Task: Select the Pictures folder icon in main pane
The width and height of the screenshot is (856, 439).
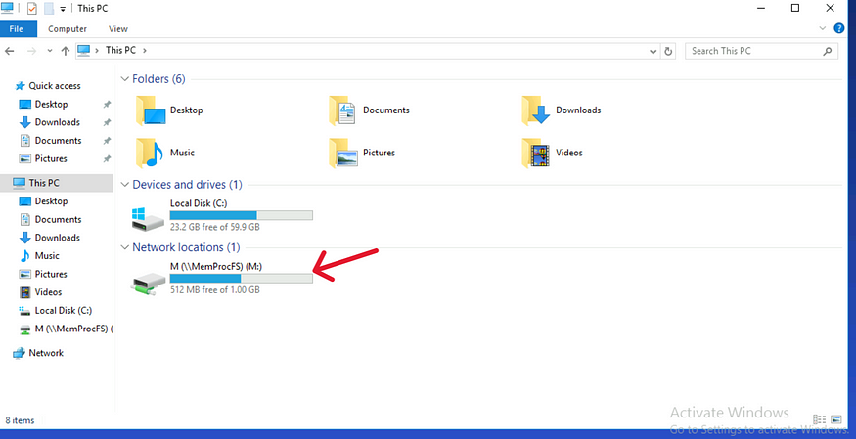Action: [342, 153]
